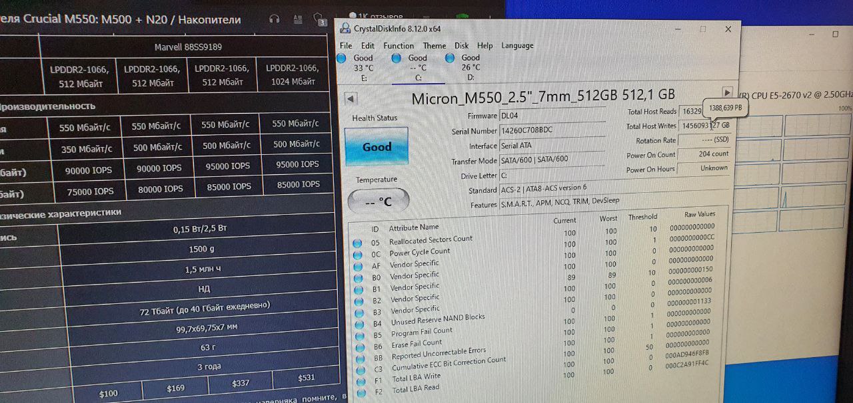Click status icon for attribute AF
This screenshot has width=853, height=403.
click(x=359, y=267)
